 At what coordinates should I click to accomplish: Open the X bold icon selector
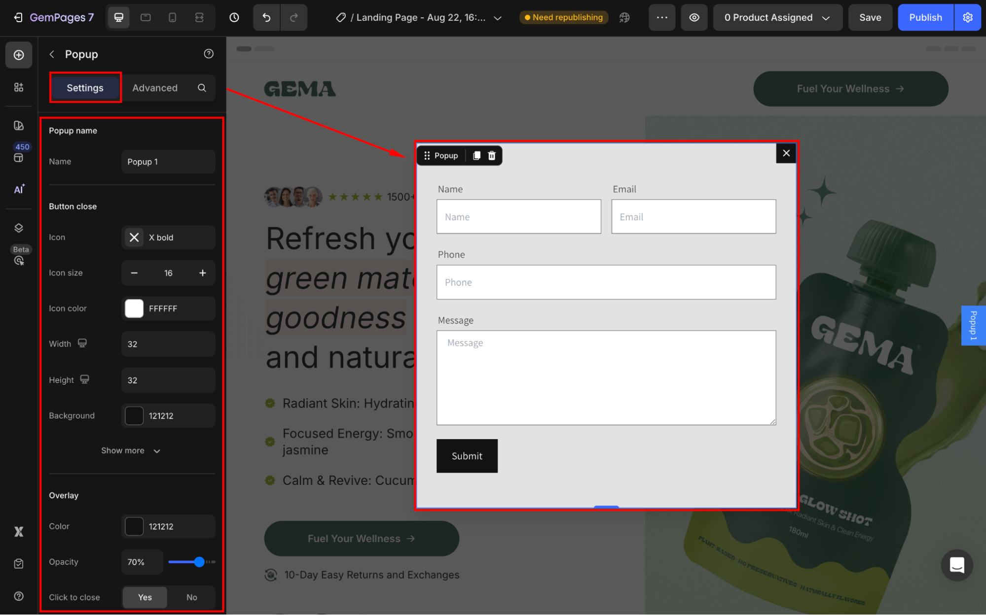[x=168, y=238]
